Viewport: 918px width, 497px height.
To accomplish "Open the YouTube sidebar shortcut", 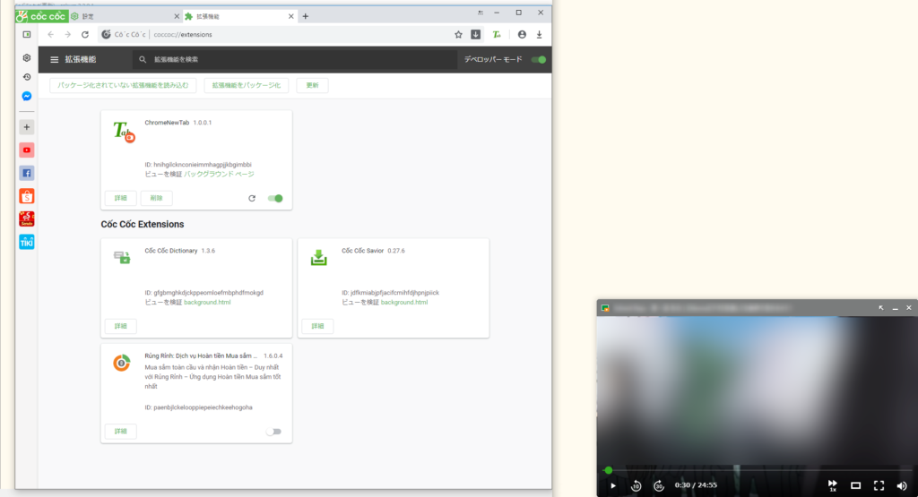I will pos(26,150).
